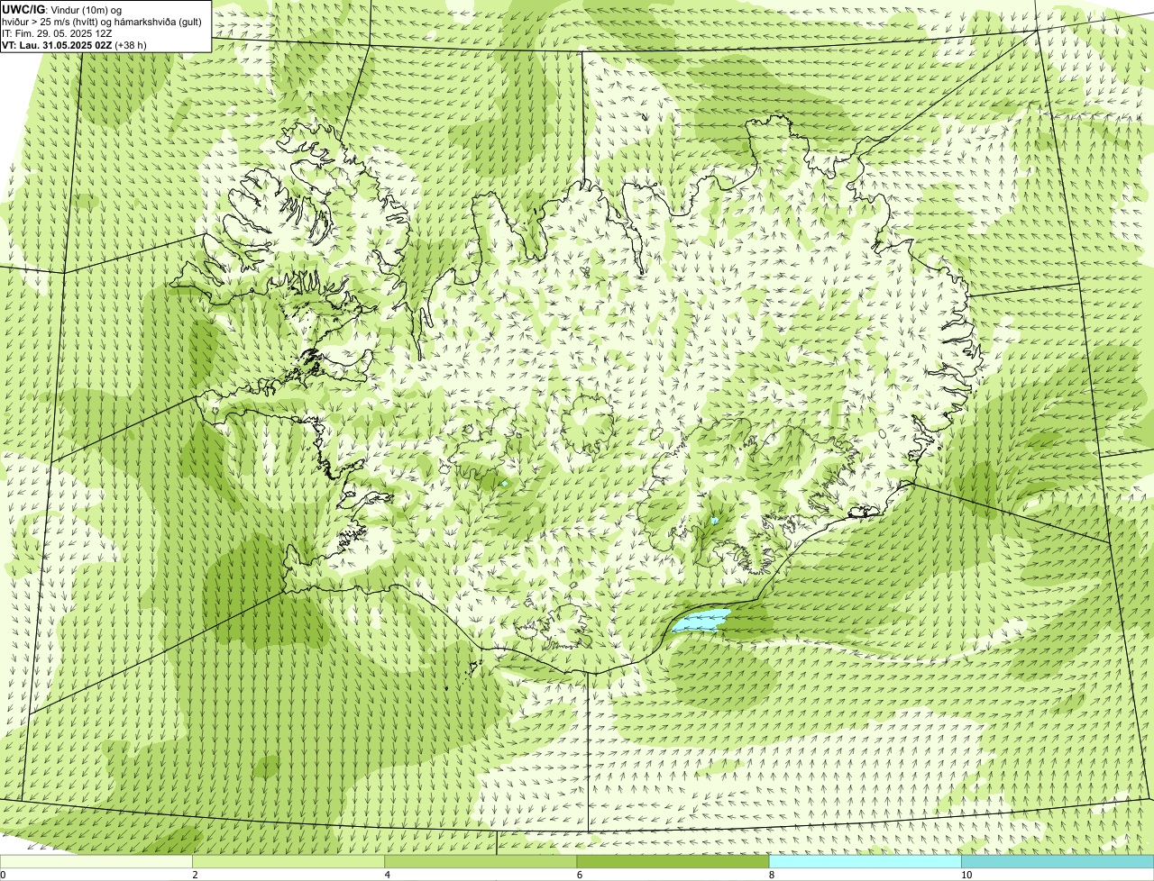Viewport: 1154px width, 881px height.
Task: Click the '8' label under the colour bar
Action: click(771, 875)
